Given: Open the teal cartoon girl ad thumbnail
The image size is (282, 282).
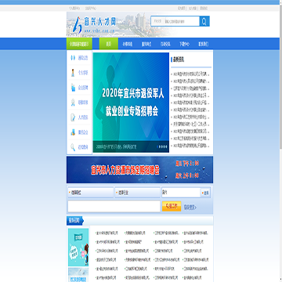Looking at the screenshot, I should click(x=78, y=248).
